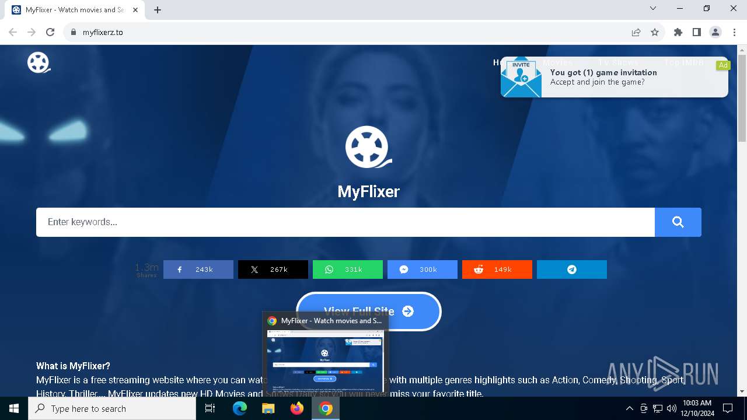Viewport: 747px width, 420px height.
Task: Open File Explorer from taskbar
Action: click(268, 408)
